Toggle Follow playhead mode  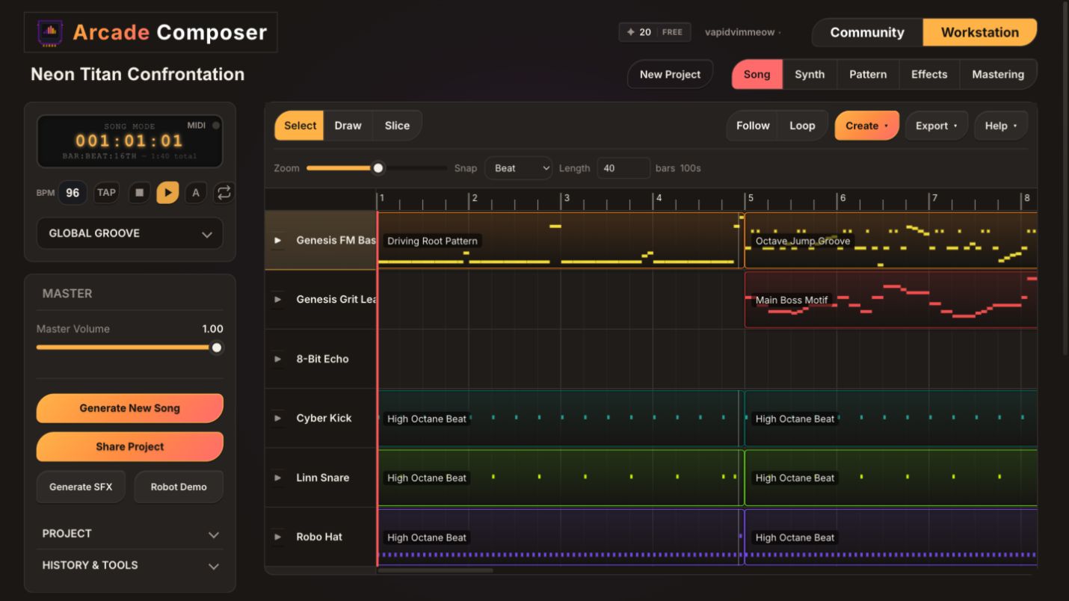(x=753, y=126)
